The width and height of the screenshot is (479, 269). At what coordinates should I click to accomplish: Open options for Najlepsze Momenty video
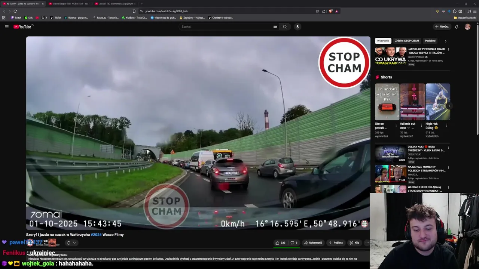click(448, 167)
